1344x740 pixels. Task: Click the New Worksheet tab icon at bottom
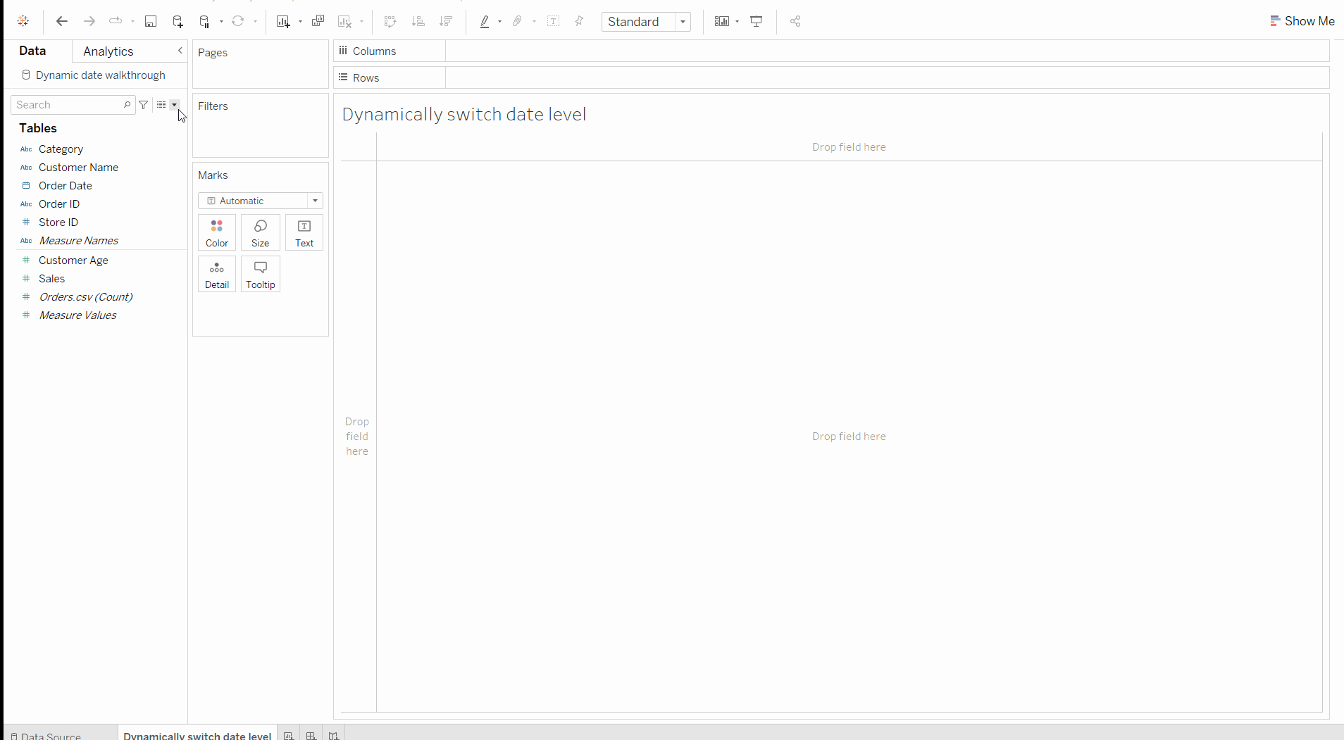click(289, 735)
